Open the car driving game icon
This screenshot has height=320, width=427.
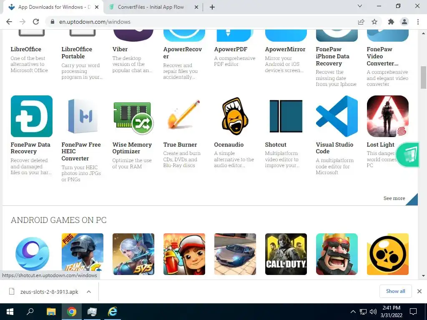pyautogui.click(x=235, y=254)
